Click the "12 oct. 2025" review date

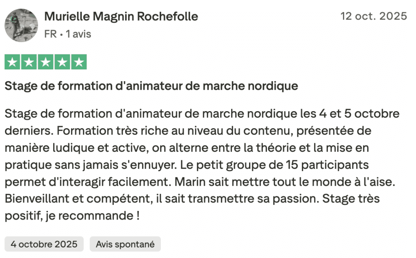[x=373, y=16]
